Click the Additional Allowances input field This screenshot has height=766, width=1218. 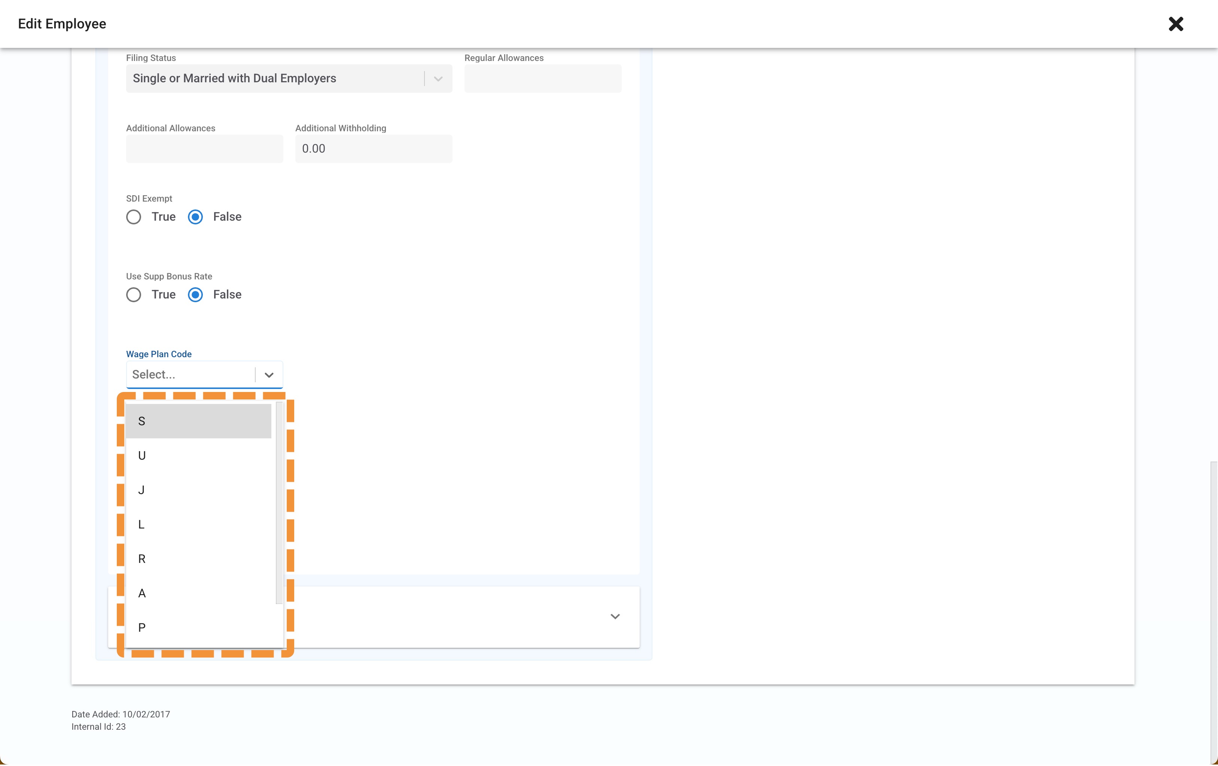pos(204,148)
